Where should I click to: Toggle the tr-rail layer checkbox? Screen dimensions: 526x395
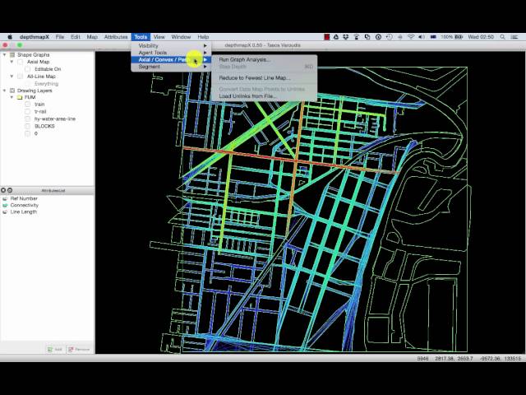tap(27, 112)
